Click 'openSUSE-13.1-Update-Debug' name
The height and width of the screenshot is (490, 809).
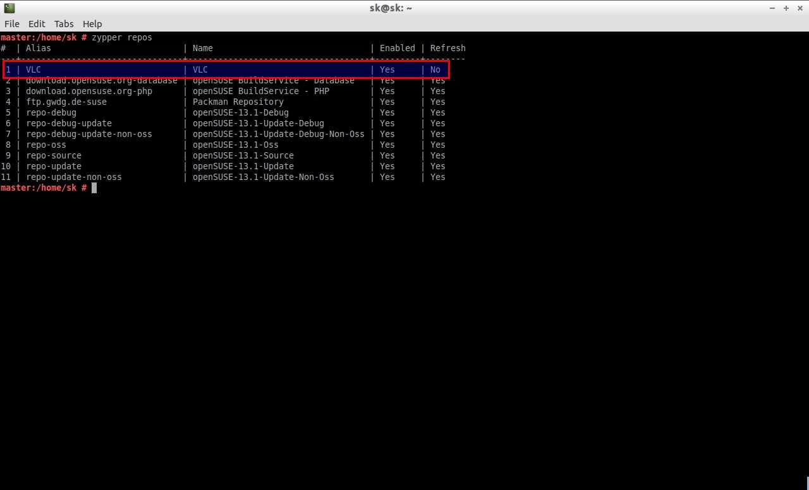(x=259, y=123)
